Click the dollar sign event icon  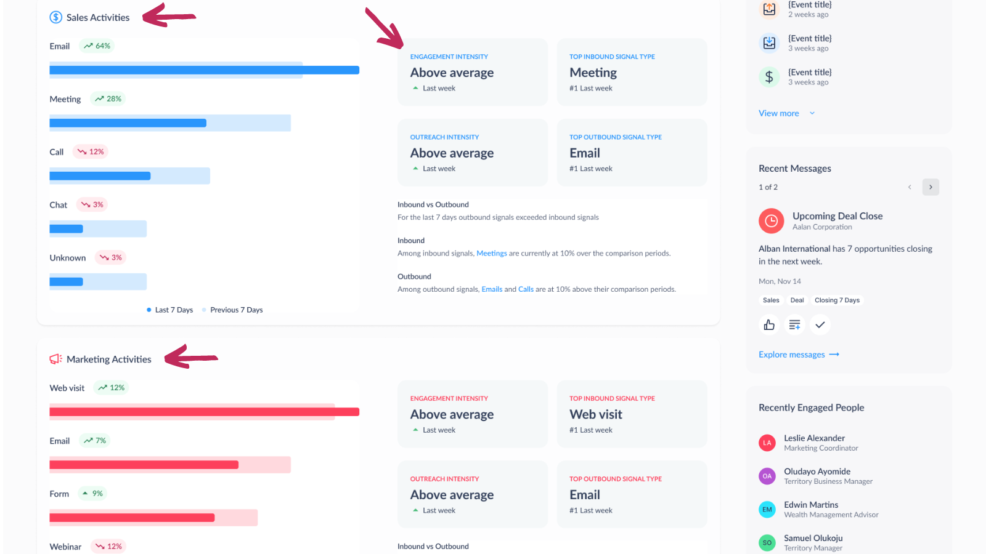coord(769,77)
